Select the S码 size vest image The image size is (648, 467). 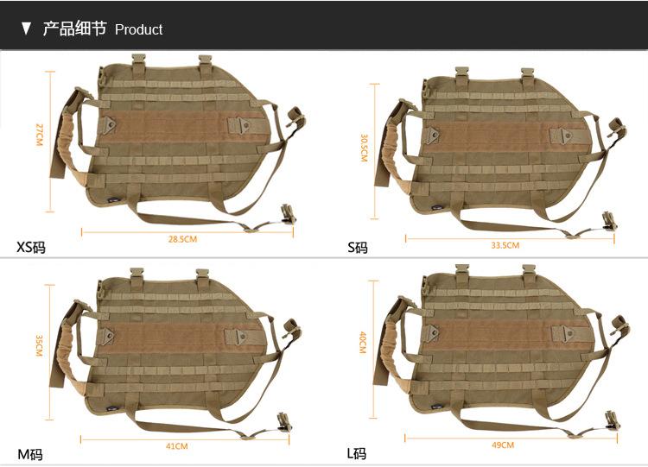[x=500, y=153]
